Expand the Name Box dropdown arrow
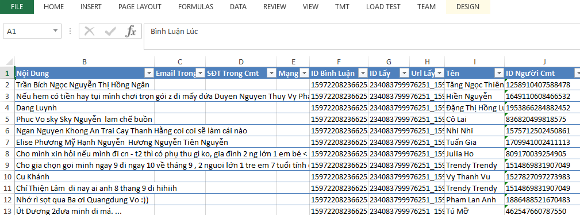Viewport: 580px width, 215px height. tap(56, 32)
